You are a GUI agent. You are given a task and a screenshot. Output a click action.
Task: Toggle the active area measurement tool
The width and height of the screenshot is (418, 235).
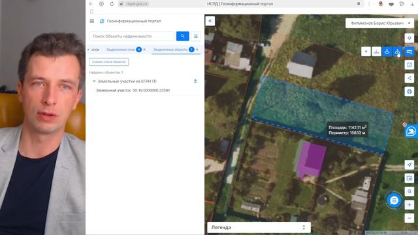coord(387,52)
